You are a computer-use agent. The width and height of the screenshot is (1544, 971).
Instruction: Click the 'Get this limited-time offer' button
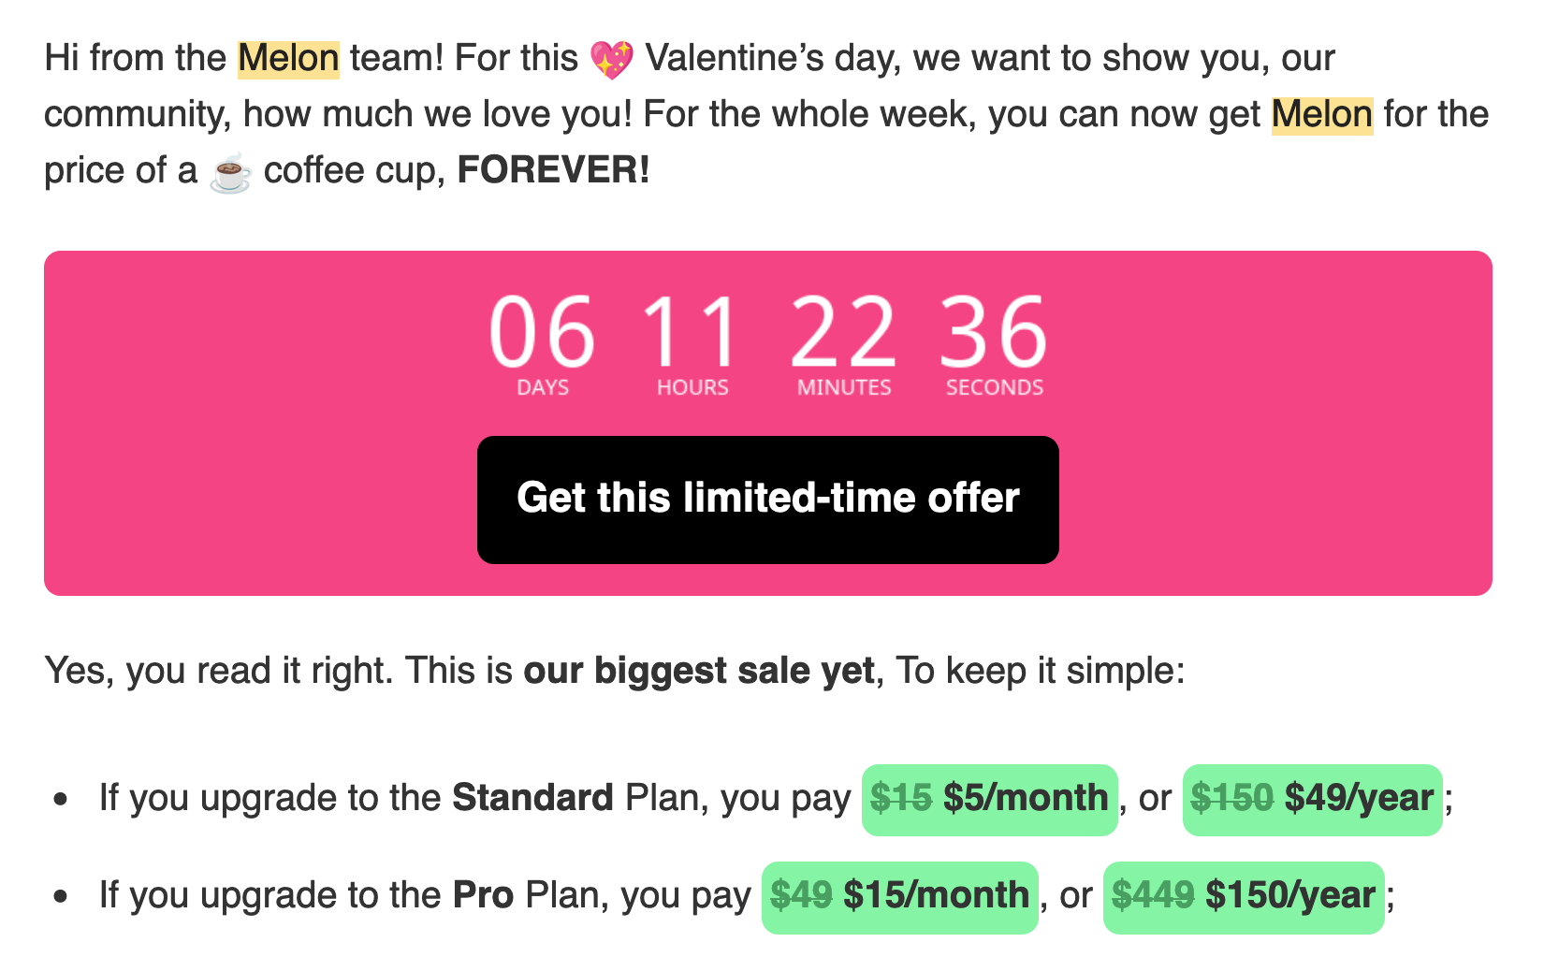(x=767, y=500)
